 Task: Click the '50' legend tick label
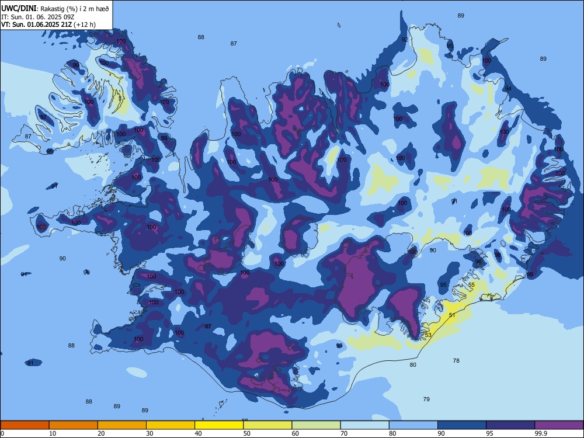[247, 433]
